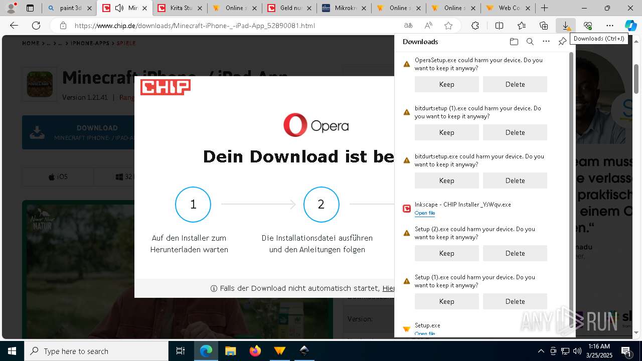Open File Explorer from taskbar
642x361 pixels.
pyautogui.click(x=230, y=351)
